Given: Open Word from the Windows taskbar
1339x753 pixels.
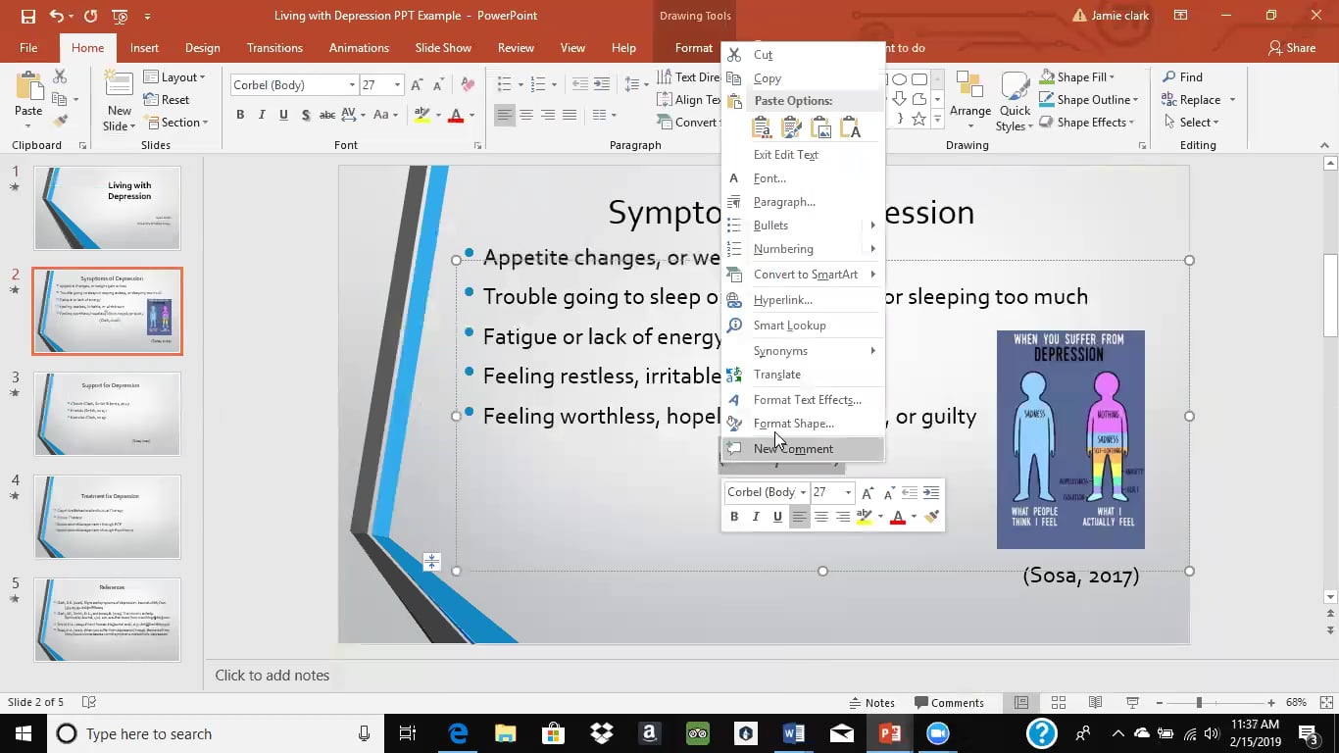Looking at the screenshot, I should [793, 733].
